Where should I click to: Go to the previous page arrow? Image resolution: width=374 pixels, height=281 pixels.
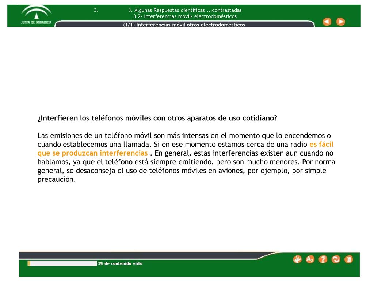pyautogui.click(x=327, y=22)
